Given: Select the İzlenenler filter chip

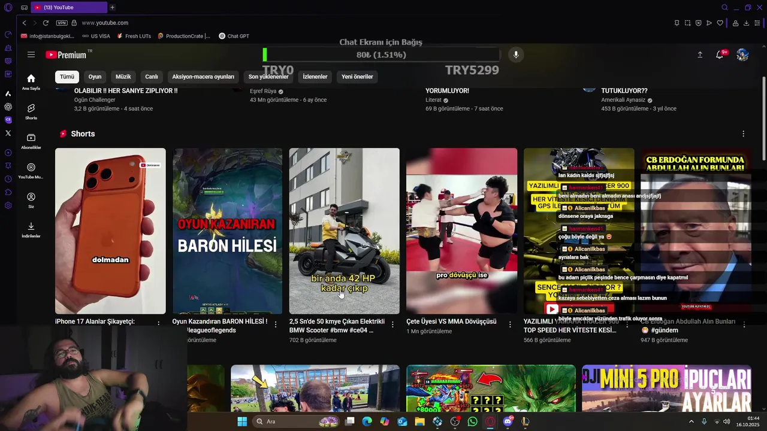Looking at the screenshot, I should tap(315, 77).
